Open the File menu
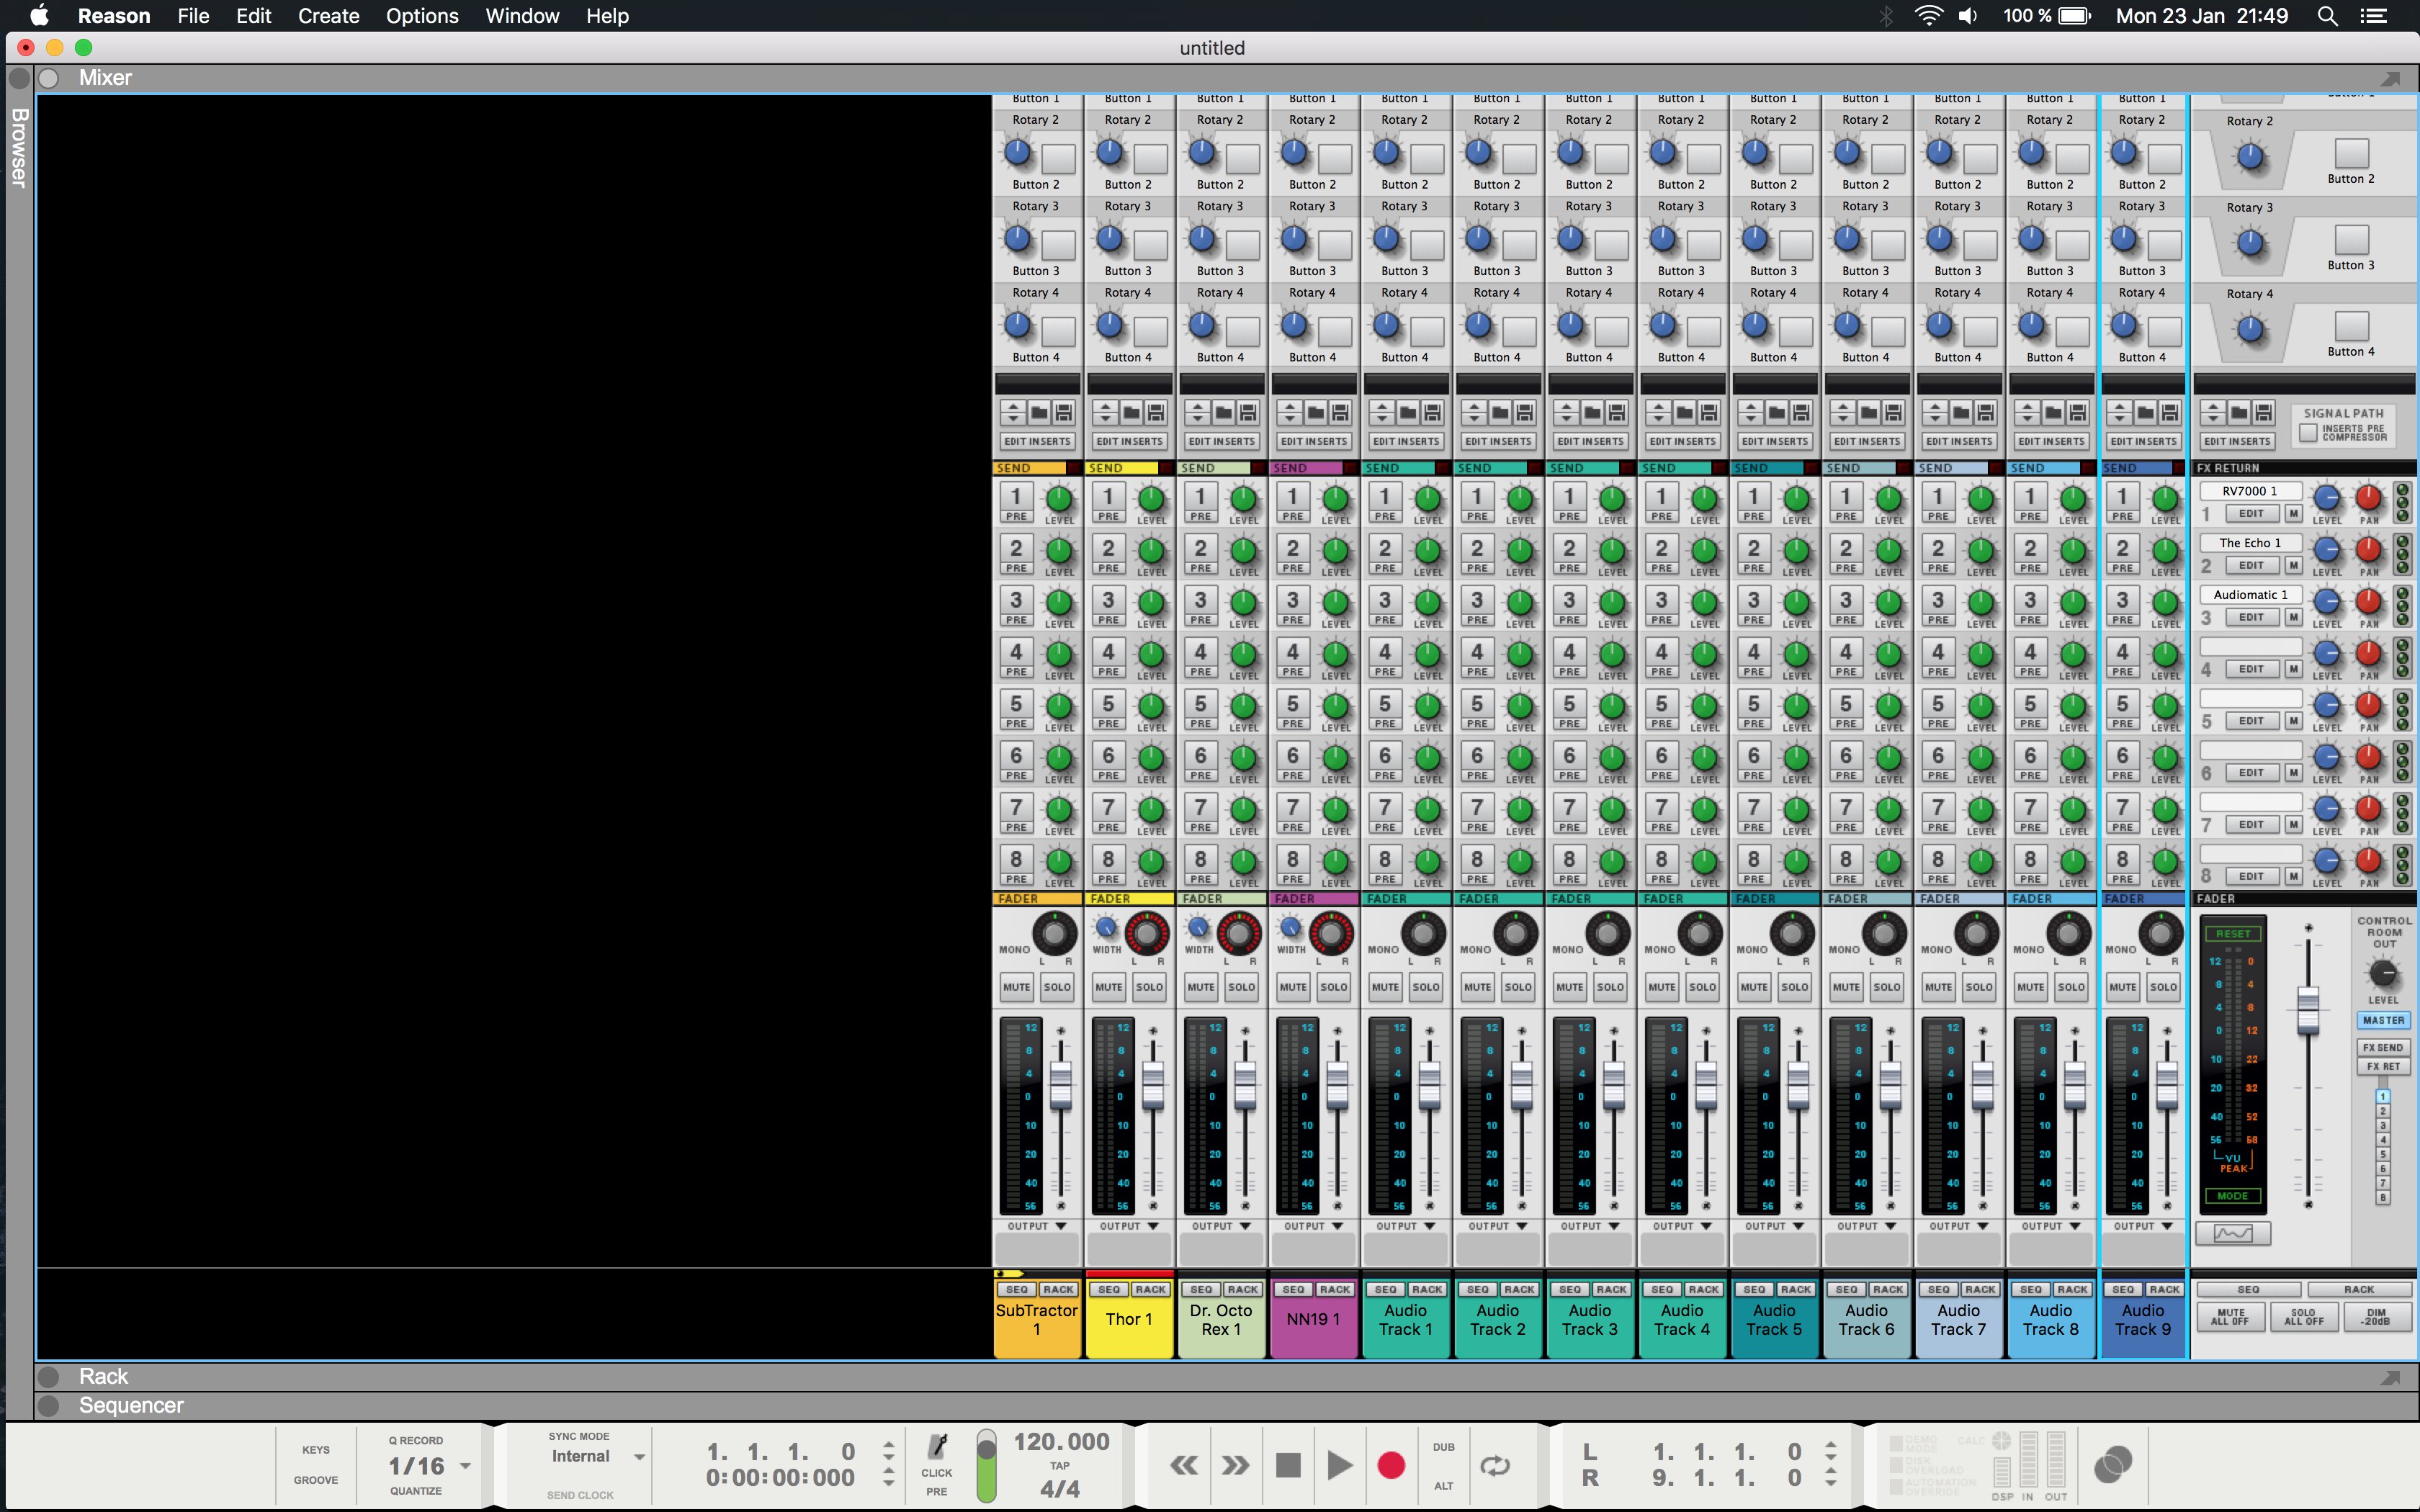Screen dimensions: 2420x1512 coord(193,16)
